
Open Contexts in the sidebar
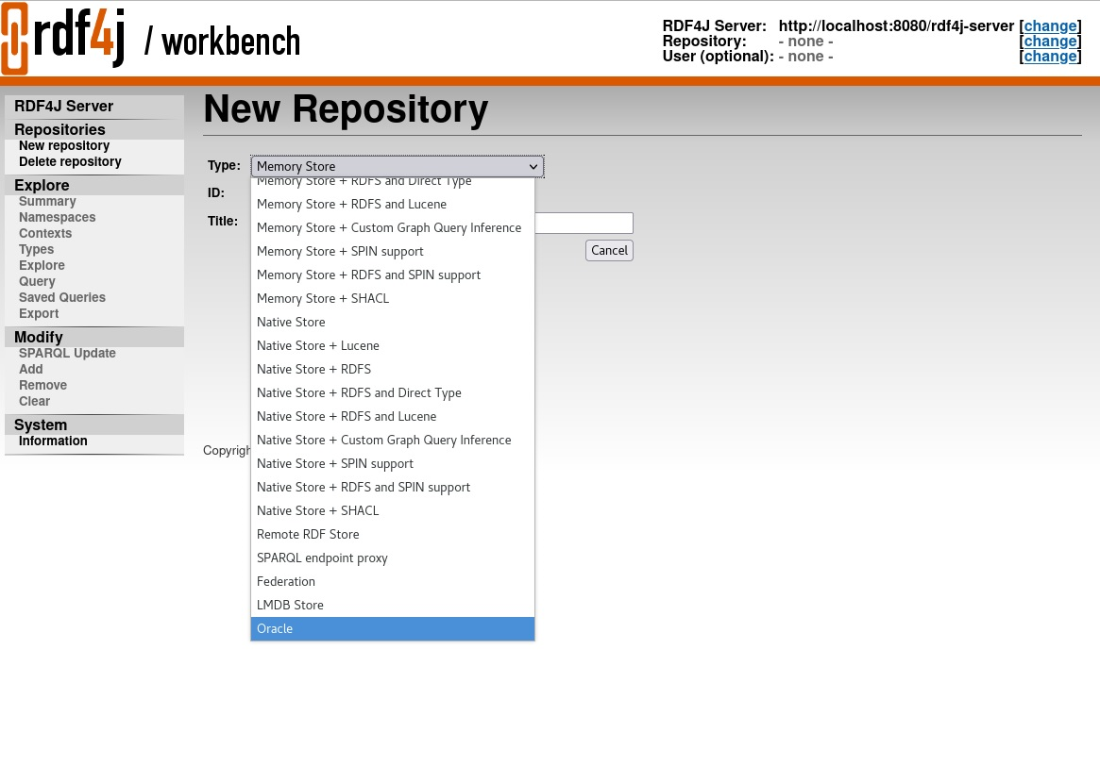pos(45,233)
